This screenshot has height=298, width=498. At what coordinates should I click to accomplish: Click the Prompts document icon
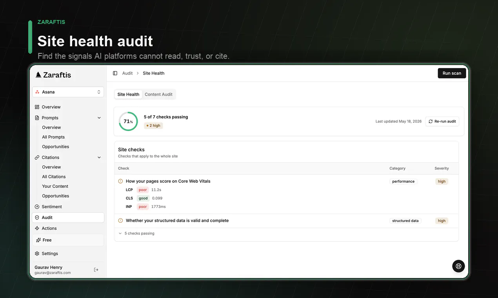point(37,118)
